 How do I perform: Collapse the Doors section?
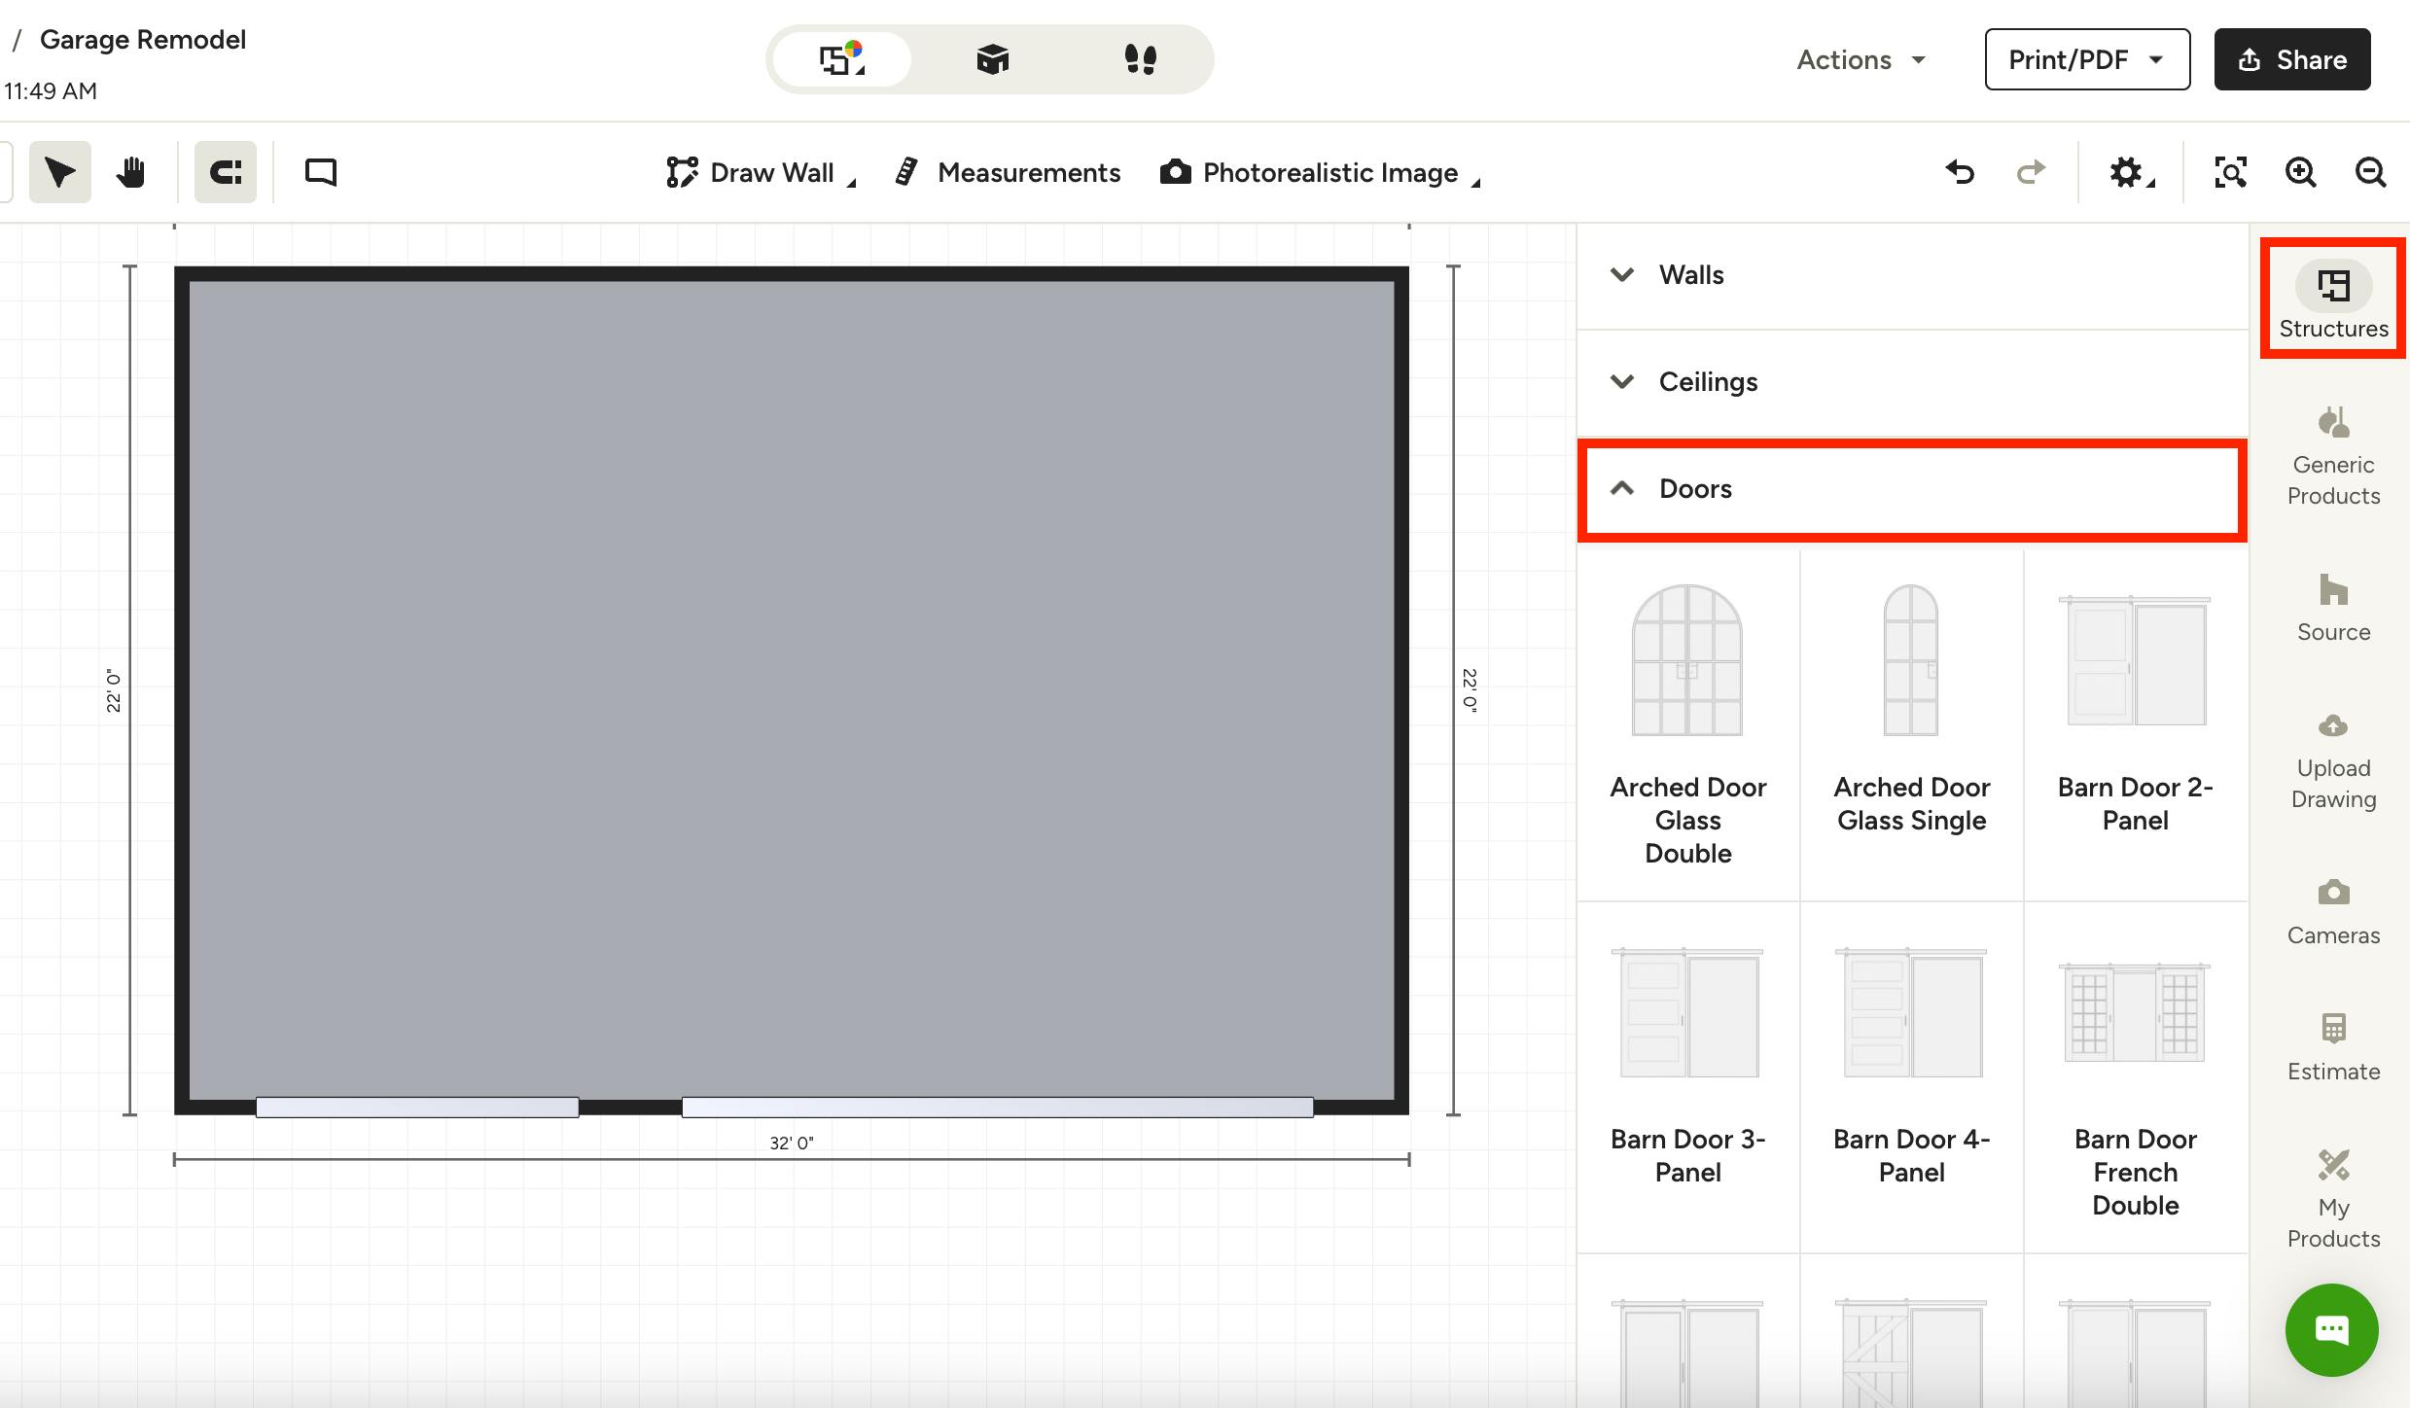[x=1912, y=489]
